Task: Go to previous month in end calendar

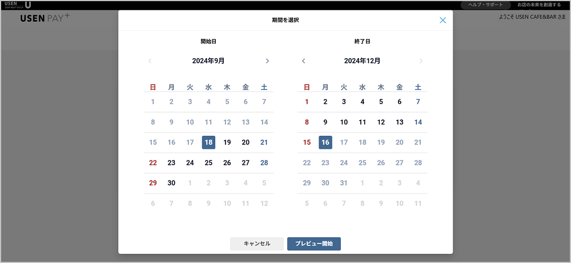Action: coord(304,61)
